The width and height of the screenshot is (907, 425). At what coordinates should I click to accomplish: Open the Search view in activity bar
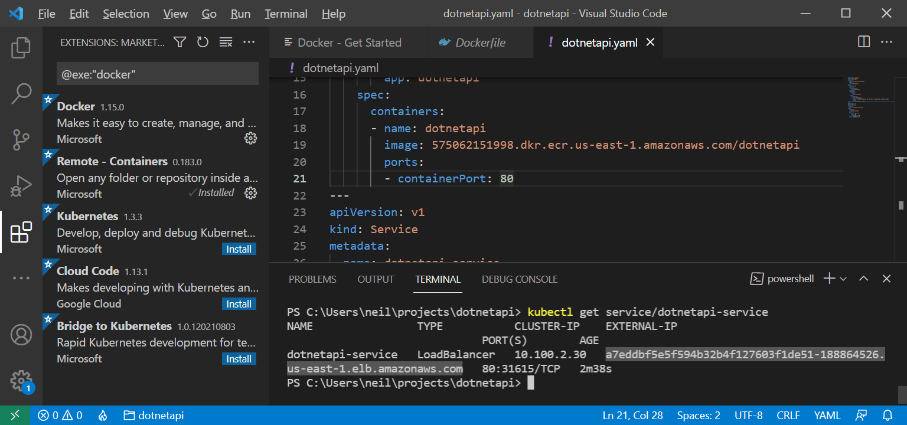[x=21, y=93]
